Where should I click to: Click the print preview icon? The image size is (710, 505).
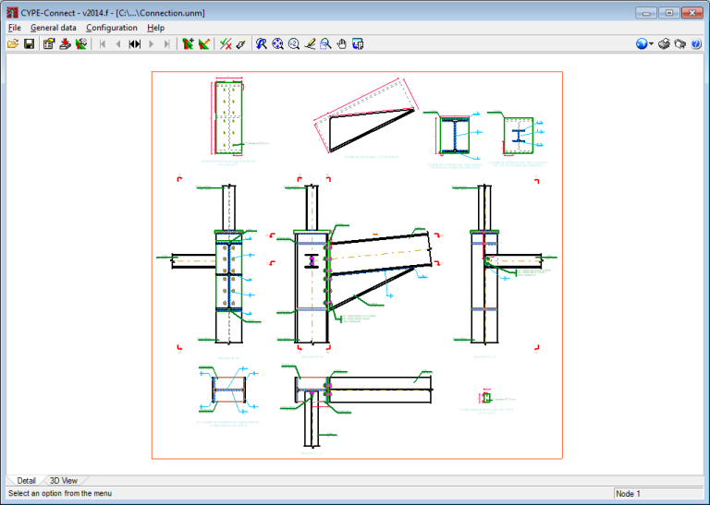click(x=679, y=44)
